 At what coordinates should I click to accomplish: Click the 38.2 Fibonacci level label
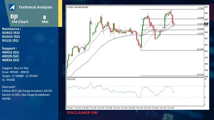point(201,24)
